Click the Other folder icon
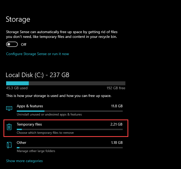 (9, 145)
